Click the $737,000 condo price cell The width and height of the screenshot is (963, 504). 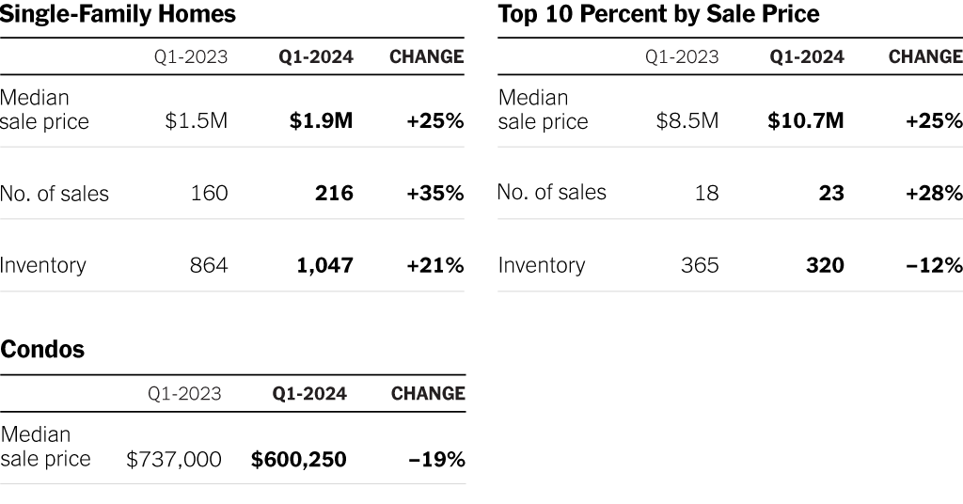pyautogui.click(x=174, y=459)
